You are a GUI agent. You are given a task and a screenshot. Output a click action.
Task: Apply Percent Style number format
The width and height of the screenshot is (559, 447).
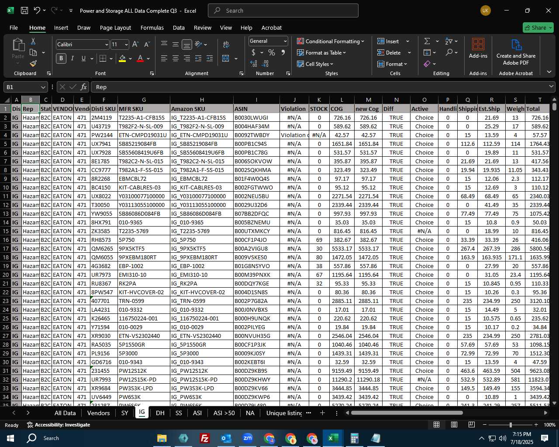[x=272, y=53]
